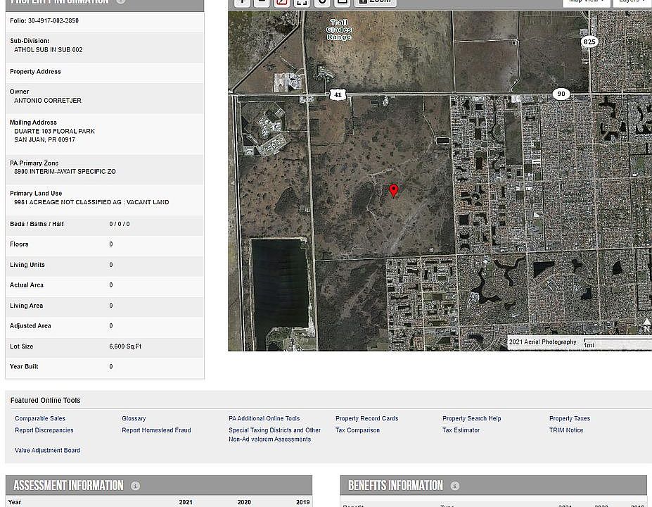Click the route 90 marker on map
Viewport: 652px width, 507px height.
(561, 94)
